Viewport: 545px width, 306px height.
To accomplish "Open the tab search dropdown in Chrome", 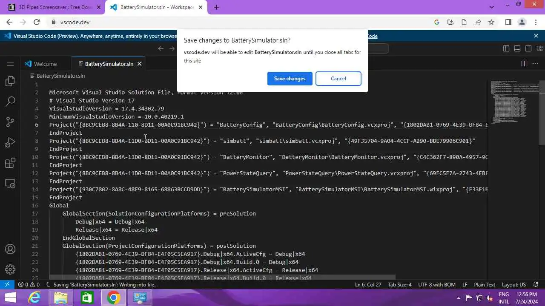I will 492,7.
